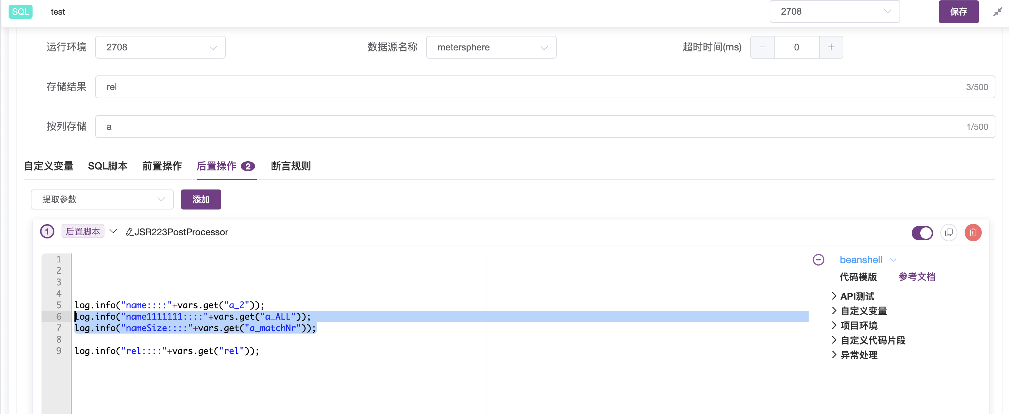Edit the JSR223PostProcessor name via pencil icon

(x=129, y=232)
